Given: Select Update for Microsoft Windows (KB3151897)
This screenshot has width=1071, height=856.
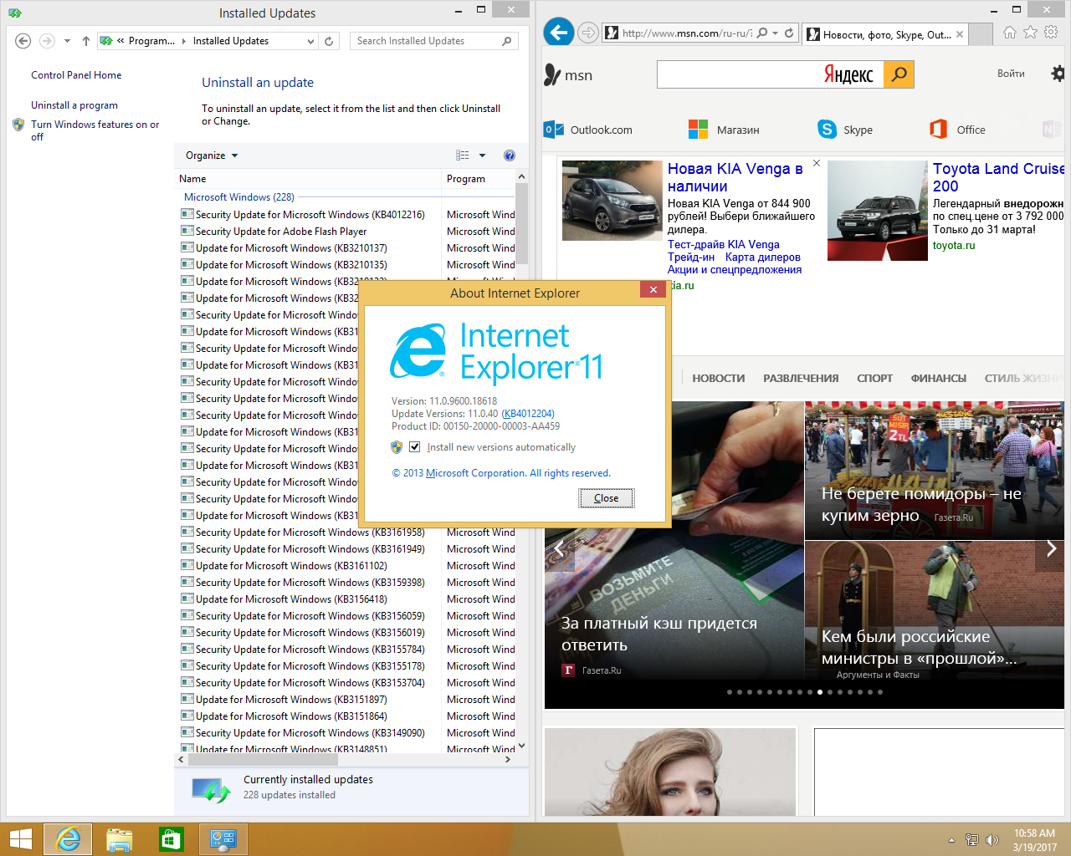Looking at the screenshot, I should click(x=291, y=700).
